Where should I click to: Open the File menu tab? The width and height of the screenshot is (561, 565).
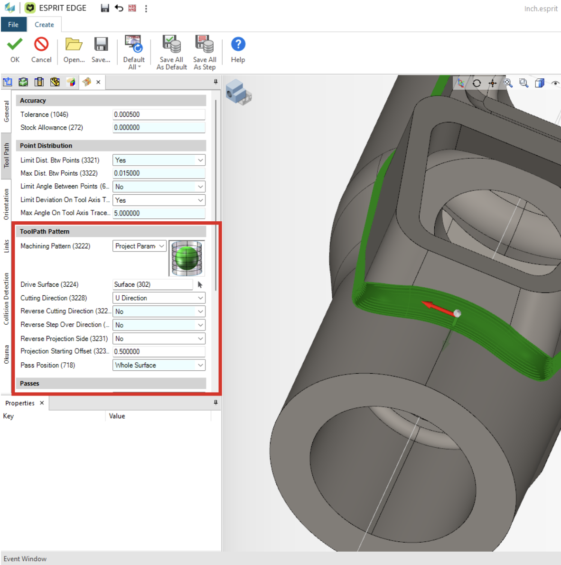pyautogui.click(x=13, y=25)
